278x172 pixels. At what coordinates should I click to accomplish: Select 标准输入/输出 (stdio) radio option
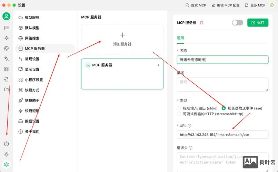pos(179,108)
